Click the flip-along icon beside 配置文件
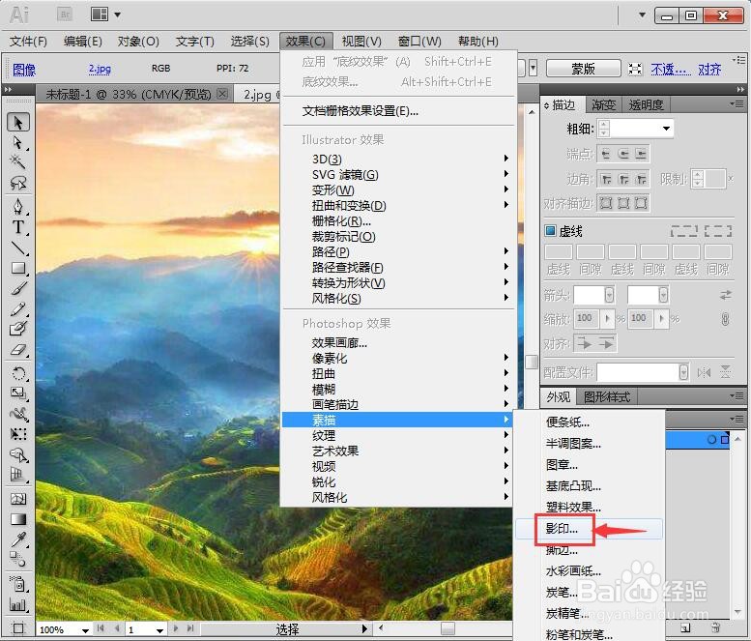Screen dimensions: 751x641 [704, 372]
